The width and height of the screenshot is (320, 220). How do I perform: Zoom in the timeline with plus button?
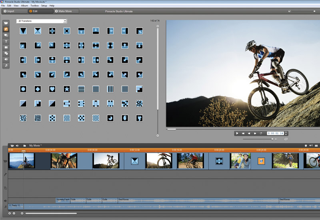10,214
